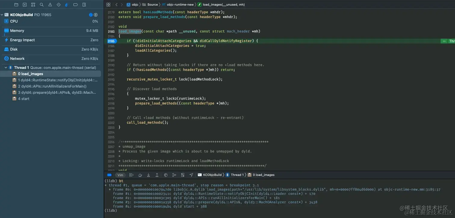The width and height of the screenshot is (455, 218).
Task: Collapse the KCObjcBuild process row
Action: click(x=2, y=15)
